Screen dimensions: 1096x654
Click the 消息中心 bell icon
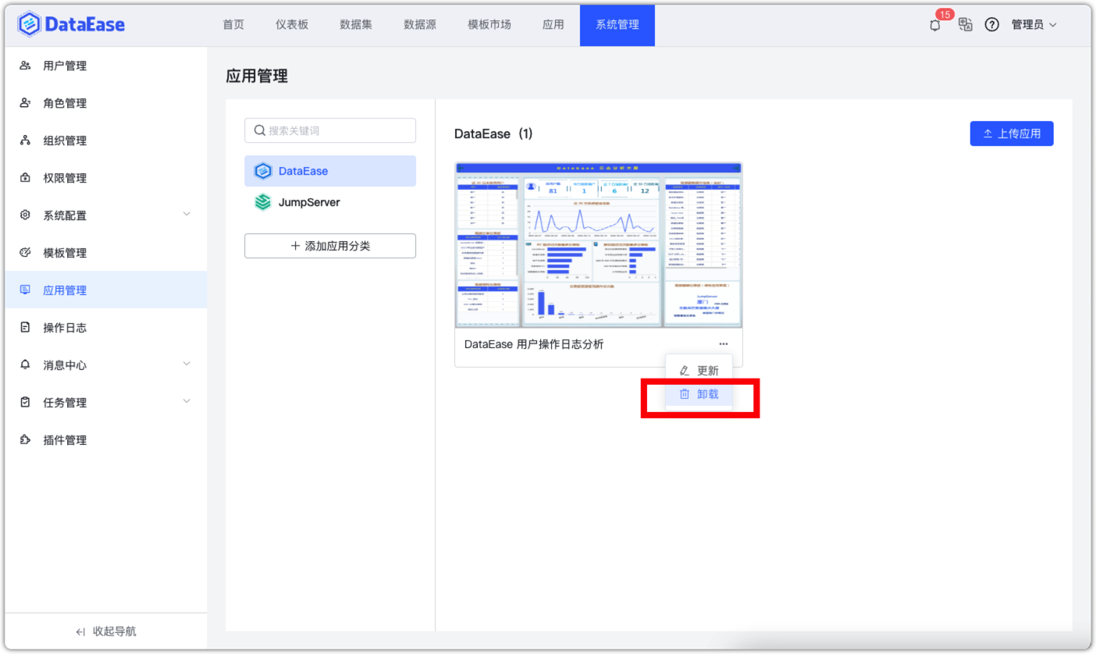[x=25, y=365]
